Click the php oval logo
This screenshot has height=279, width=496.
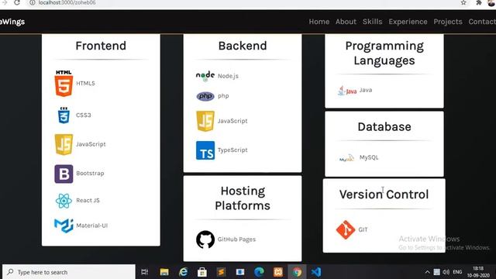click(x=205, y=96)
